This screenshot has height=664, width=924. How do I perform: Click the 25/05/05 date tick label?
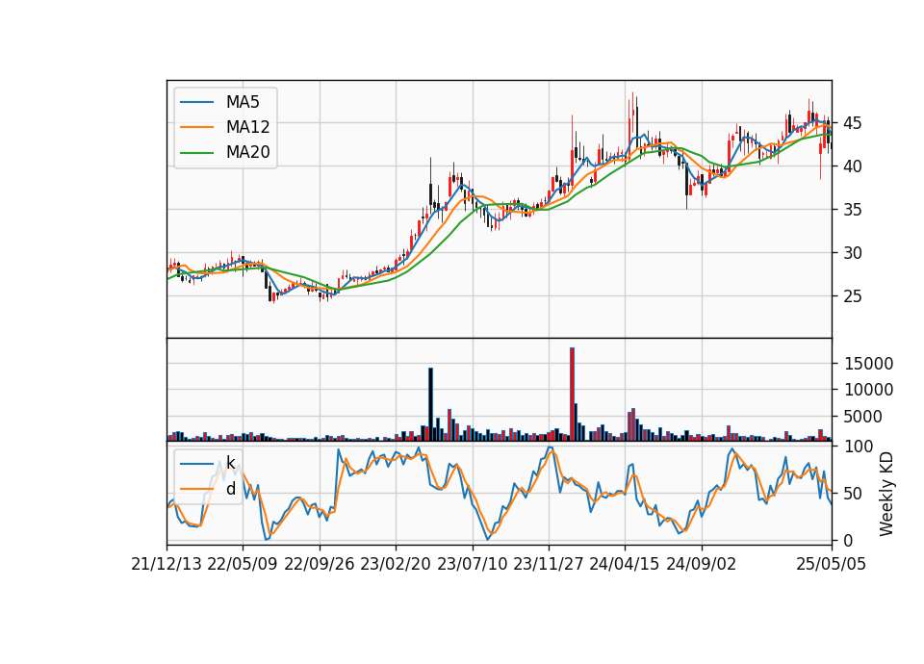coord(832,564)
